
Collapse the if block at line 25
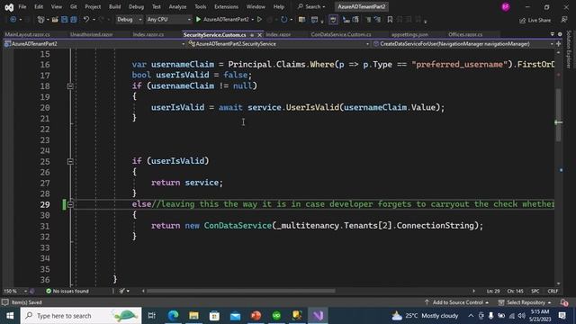tap(70, 161)
